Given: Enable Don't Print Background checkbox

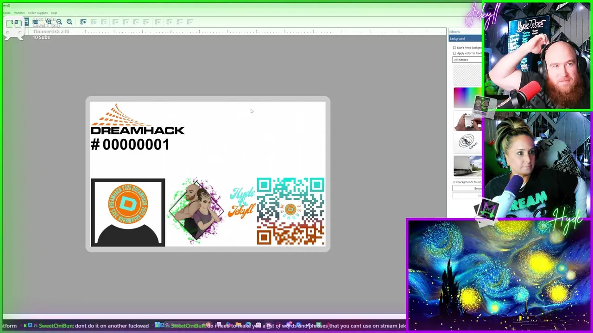Looking at the screenshot, I should [454, 48].
